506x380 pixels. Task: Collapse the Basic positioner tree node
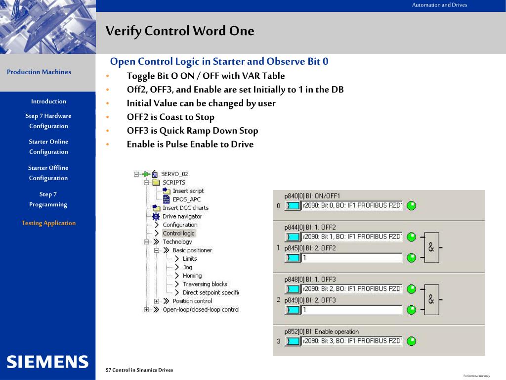click(157, 250)
